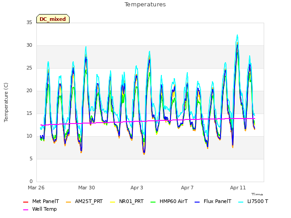Toggle HMP60 AirT legend entry
Viewport: 291px width, 218px height.
click(169, 201)
